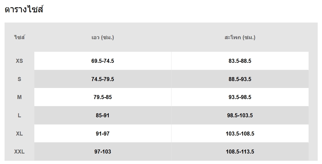Click the M size row label
Viewport: 322px width, 164px height.
click(x=19, y=97)
